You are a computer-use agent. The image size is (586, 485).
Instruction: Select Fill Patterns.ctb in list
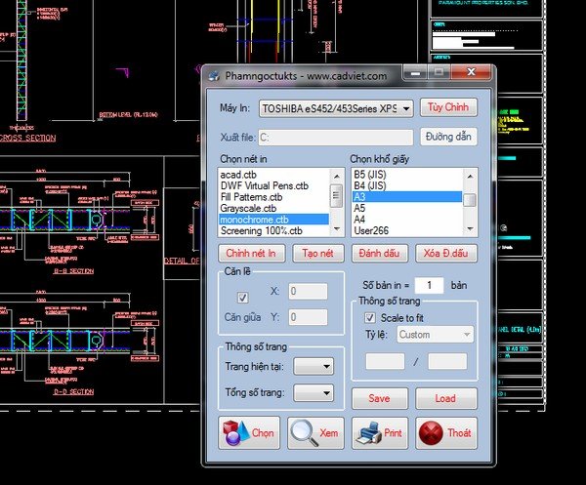coord(273,197)
